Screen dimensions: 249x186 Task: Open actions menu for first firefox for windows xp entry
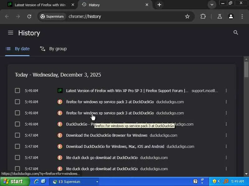pyautogui.click(x=226, y=102)
